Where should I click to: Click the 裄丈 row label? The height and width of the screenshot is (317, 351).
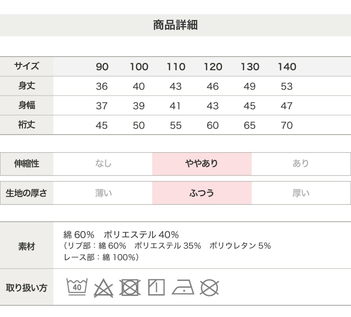pos(27,125)
